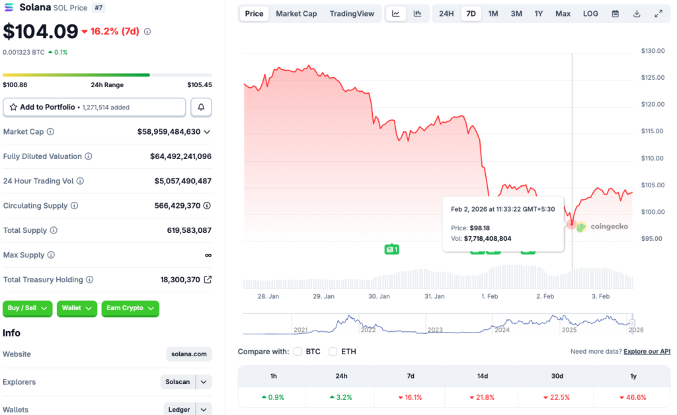Select the line chart view icon
This screenshot has height=415, width=677.
coord(396,13)
